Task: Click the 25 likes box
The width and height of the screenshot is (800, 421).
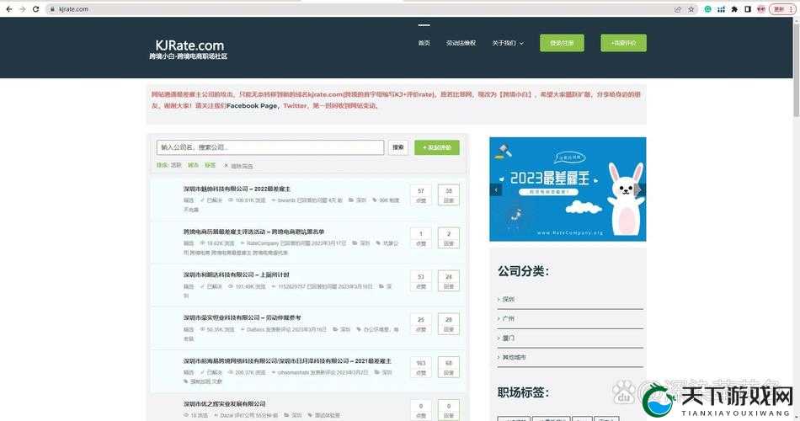Action: (x=421, y=323)
